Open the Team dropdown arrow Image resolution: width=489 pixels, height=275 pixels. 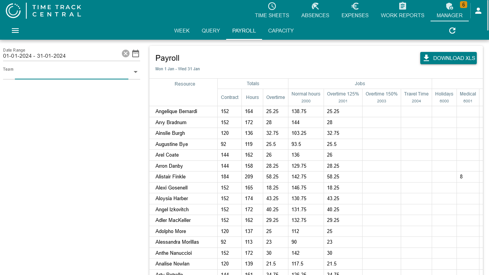(136, 72)
